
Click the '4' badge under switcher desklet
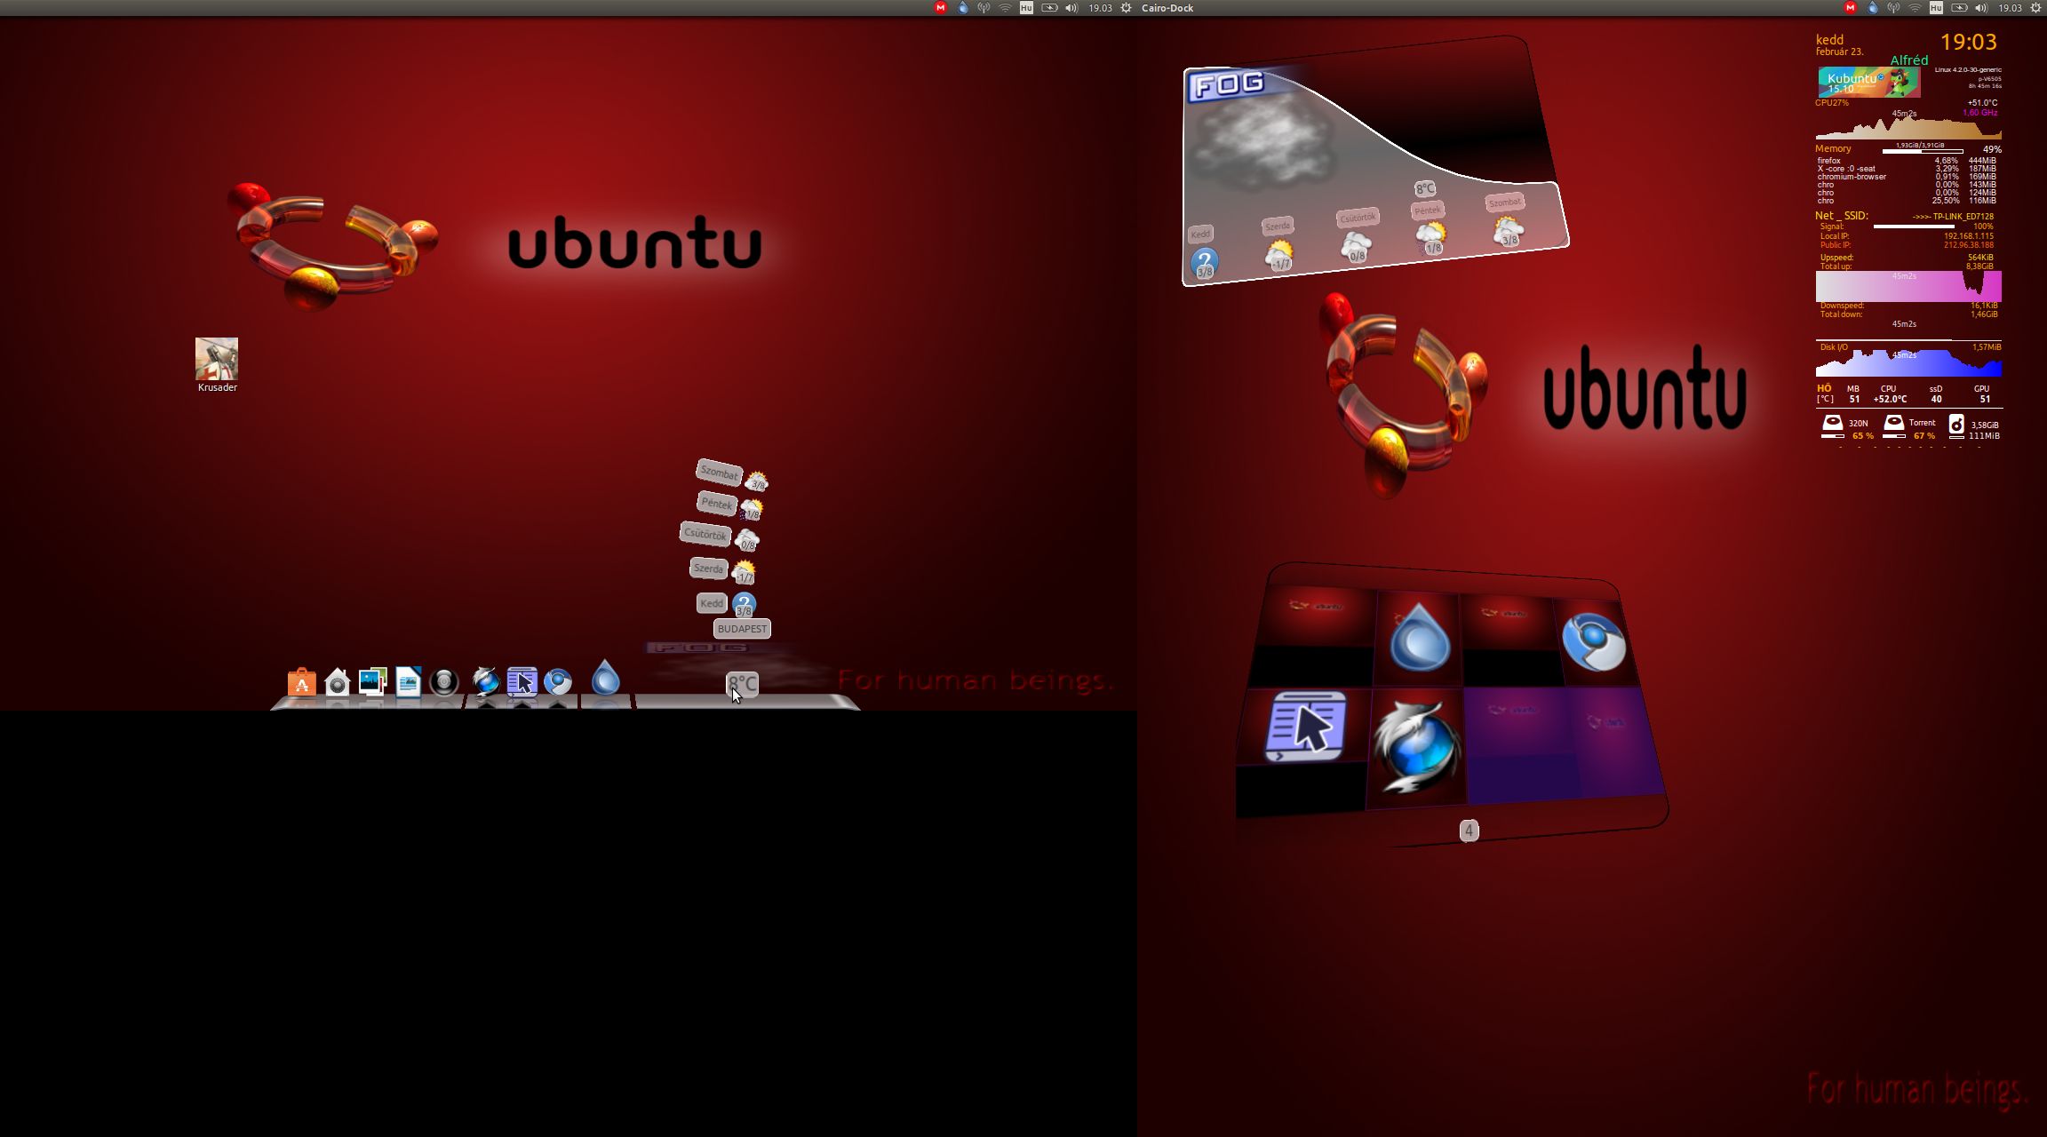(x=1469, y=831)
